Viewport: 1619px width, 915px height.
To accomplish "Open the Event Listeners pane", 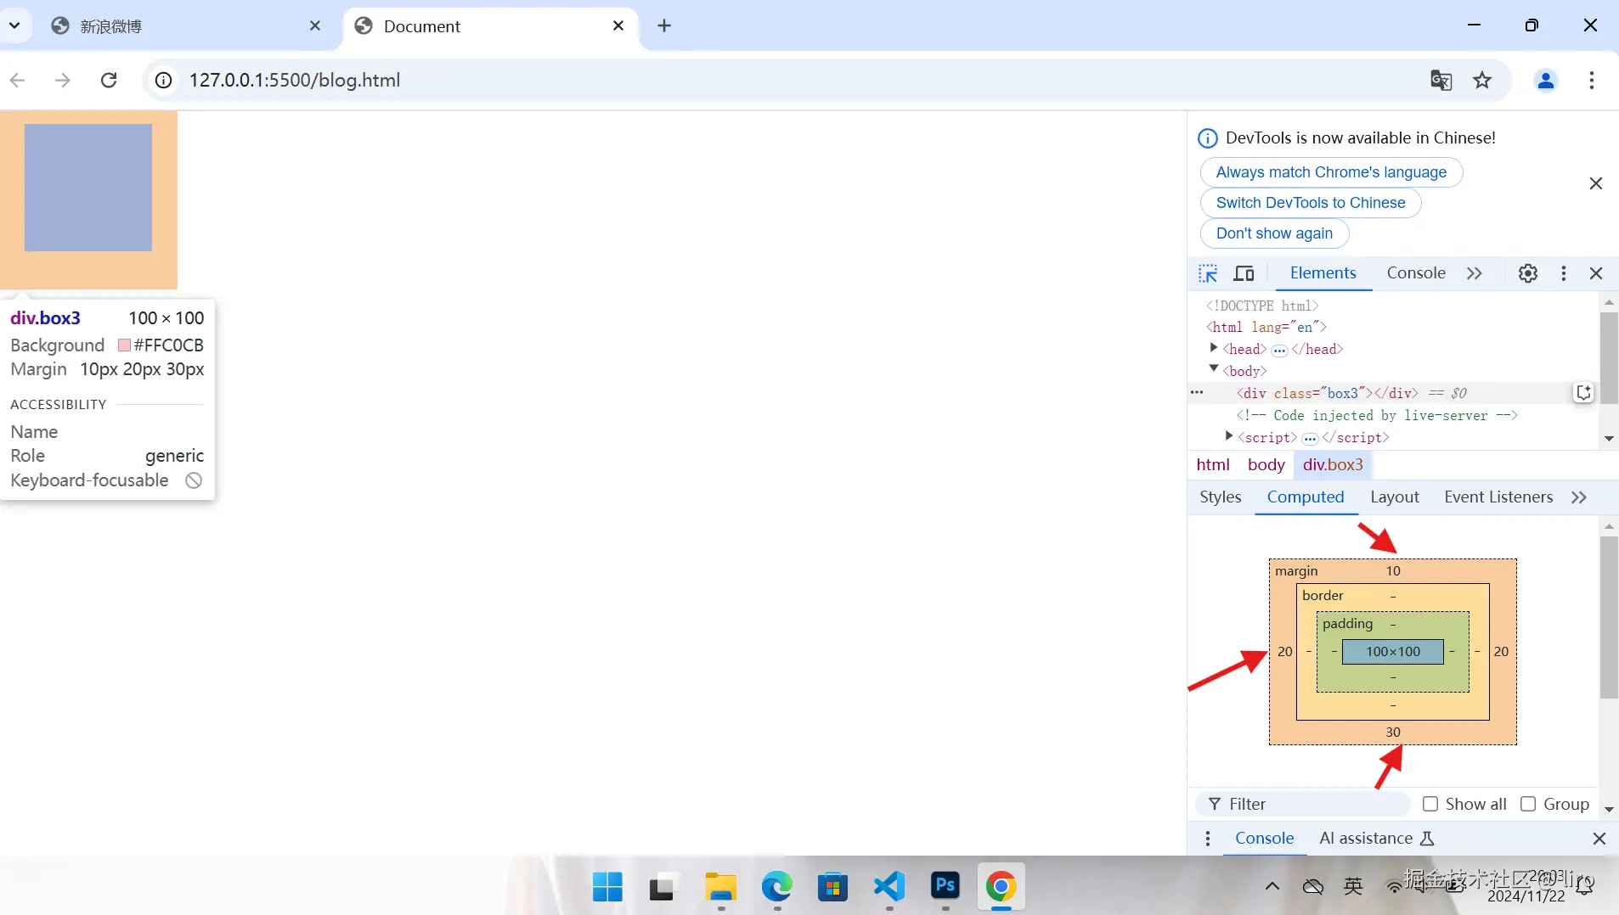I will (1498, 497).
